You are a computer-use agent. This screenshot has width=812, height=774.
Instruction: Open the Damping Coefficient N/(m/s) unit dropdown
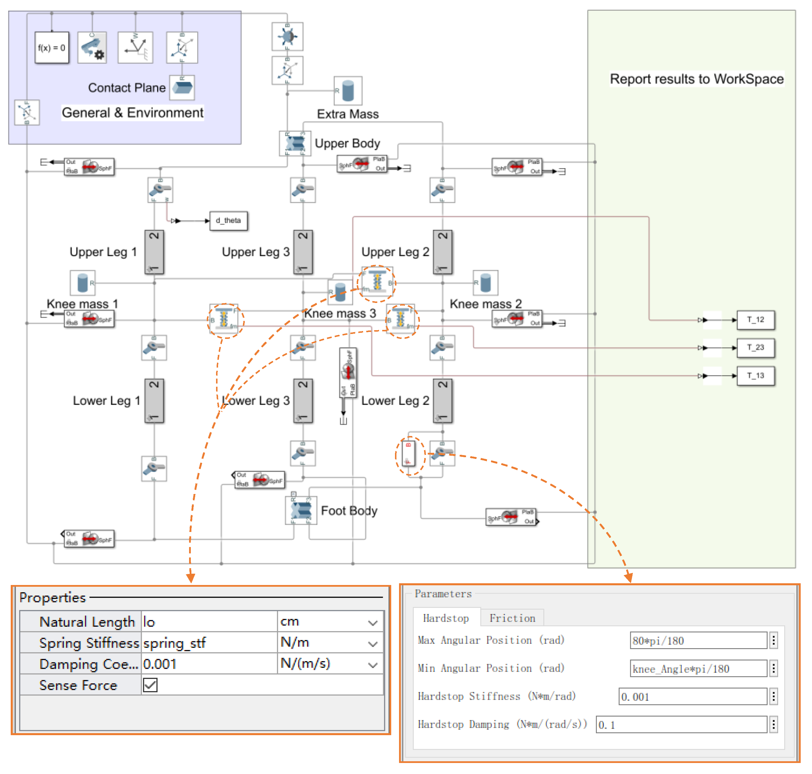click(x=372, y=664)
